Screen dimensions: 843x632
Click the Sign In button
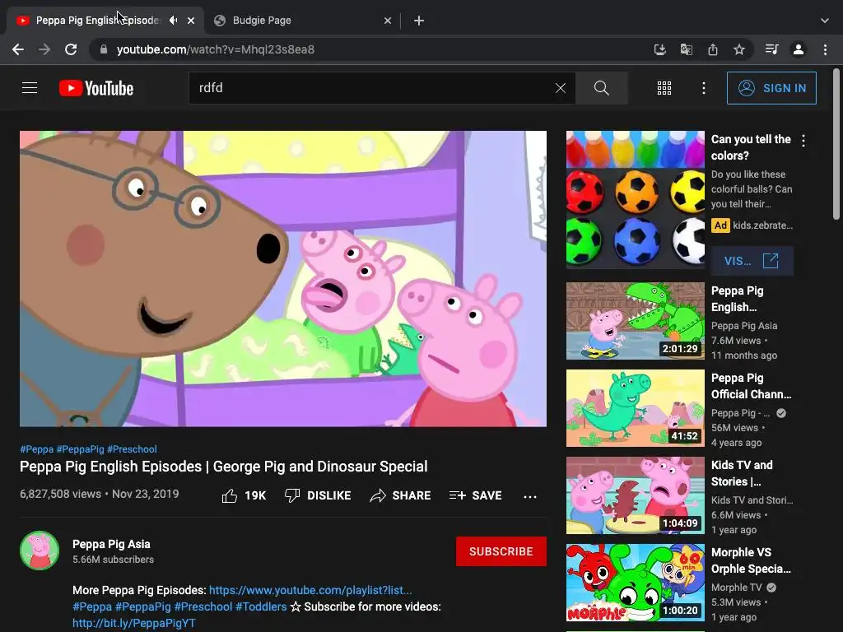pyautogui.click(x=771, y=88)
